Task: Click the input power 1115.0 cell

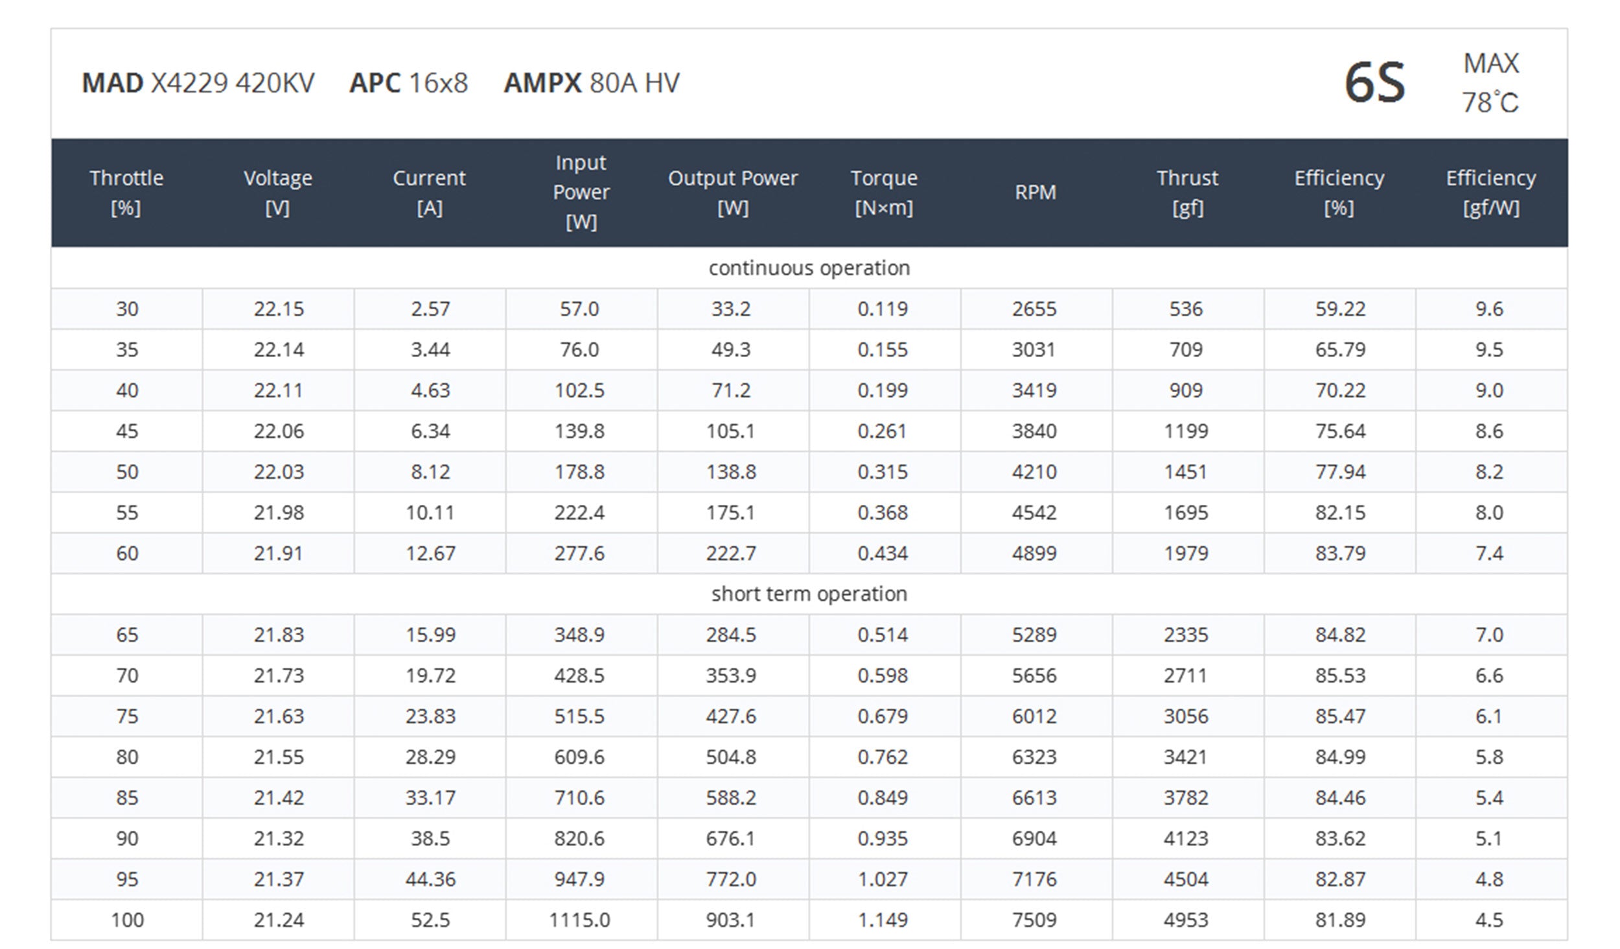Action: [580, 920]
